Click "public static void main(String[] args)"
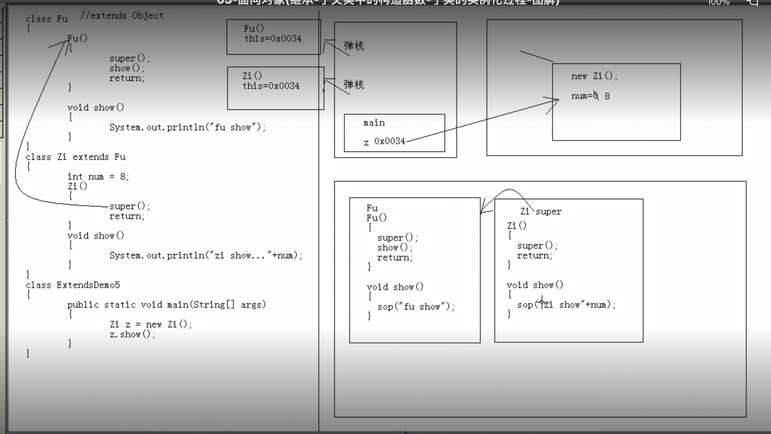 coord(167,305)
